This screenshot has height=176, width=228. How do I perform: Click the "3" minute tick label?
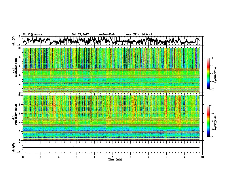(x=77, y=157)
